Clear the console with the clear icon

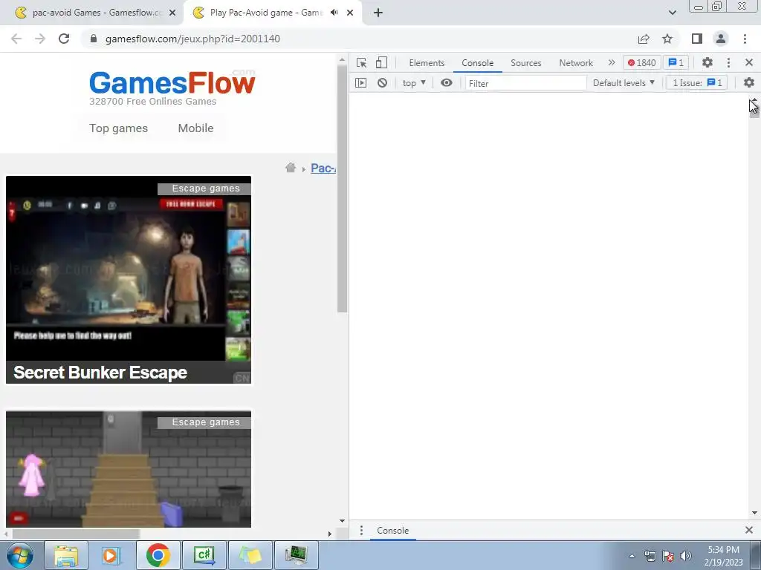383,83
